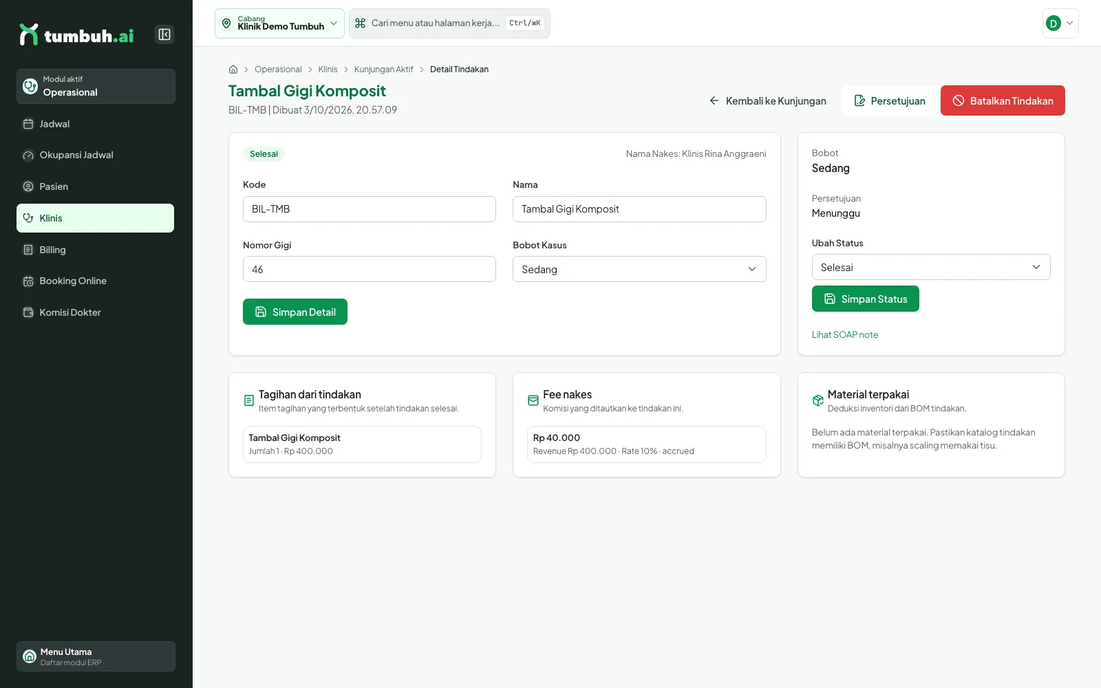This screenshot has height=688, width=1101.
Task: Open the Bobot Kasus dropdown
Action: point(639,269)
